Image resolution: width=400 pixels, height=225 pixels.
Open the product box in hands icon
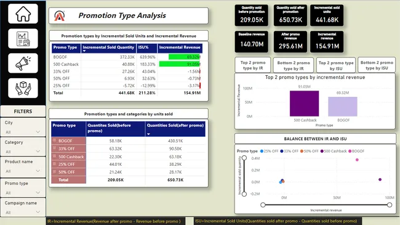[x=23, y=88]
